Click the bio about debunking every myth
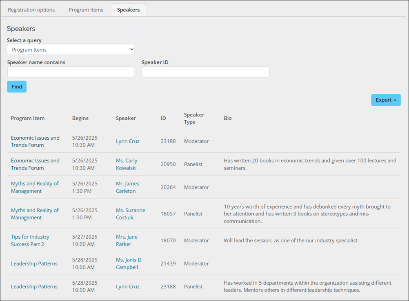The height and width of the screenshot is (301, 409). click(307, 214)
